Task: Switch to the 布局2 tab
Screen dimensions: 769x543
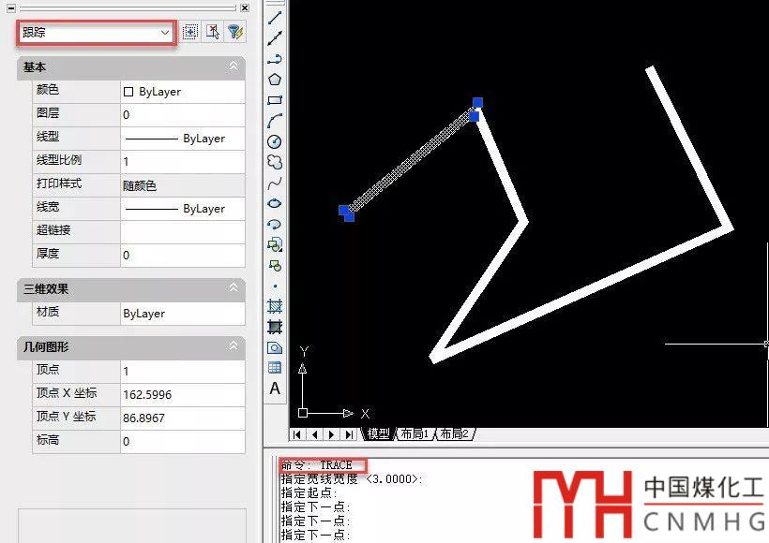Action: click(454, 433)
